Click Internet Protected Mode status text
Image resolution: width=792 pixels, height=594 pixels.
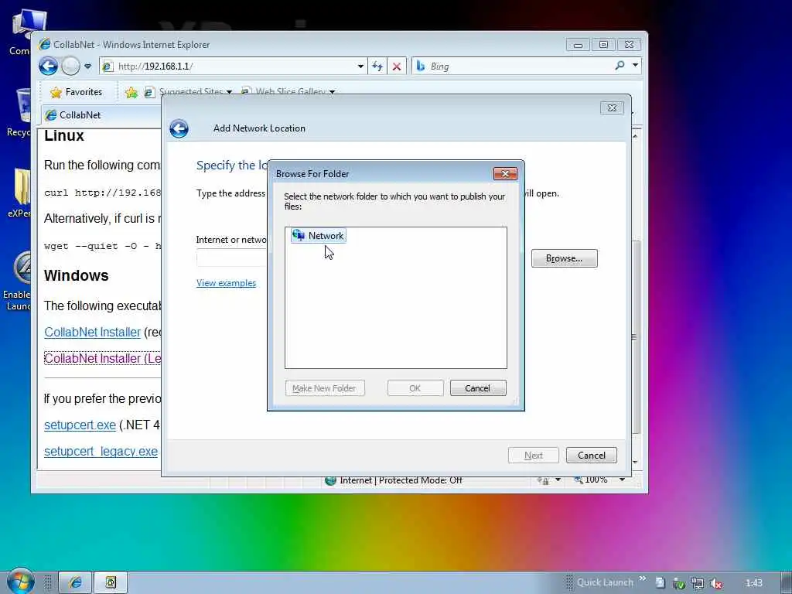tap(401, 480)
